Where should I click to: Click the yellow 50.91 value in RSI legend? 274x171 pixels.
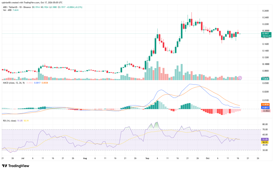(26, 121)
